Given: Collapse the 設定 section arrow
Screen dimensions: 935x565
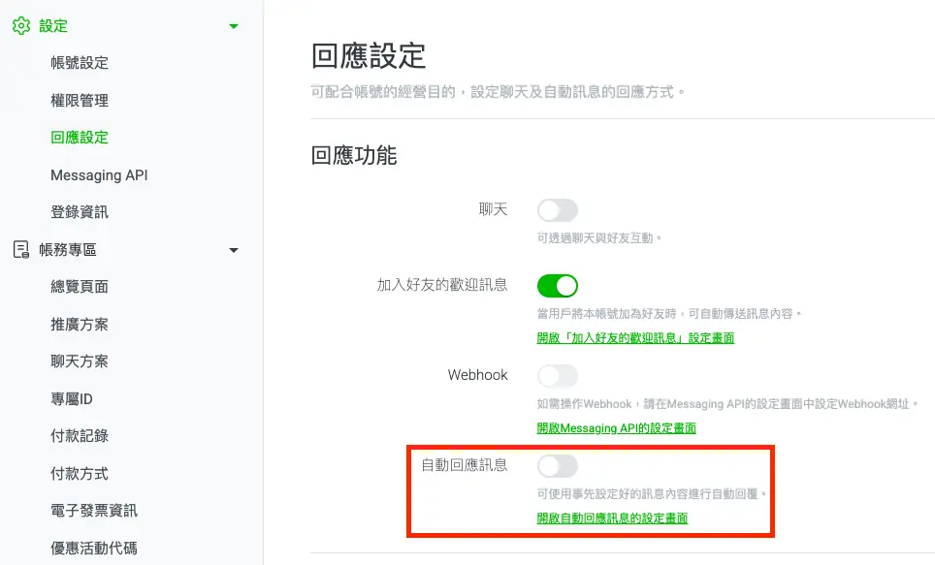Looking at the screenshot, I should pos(234,26).
